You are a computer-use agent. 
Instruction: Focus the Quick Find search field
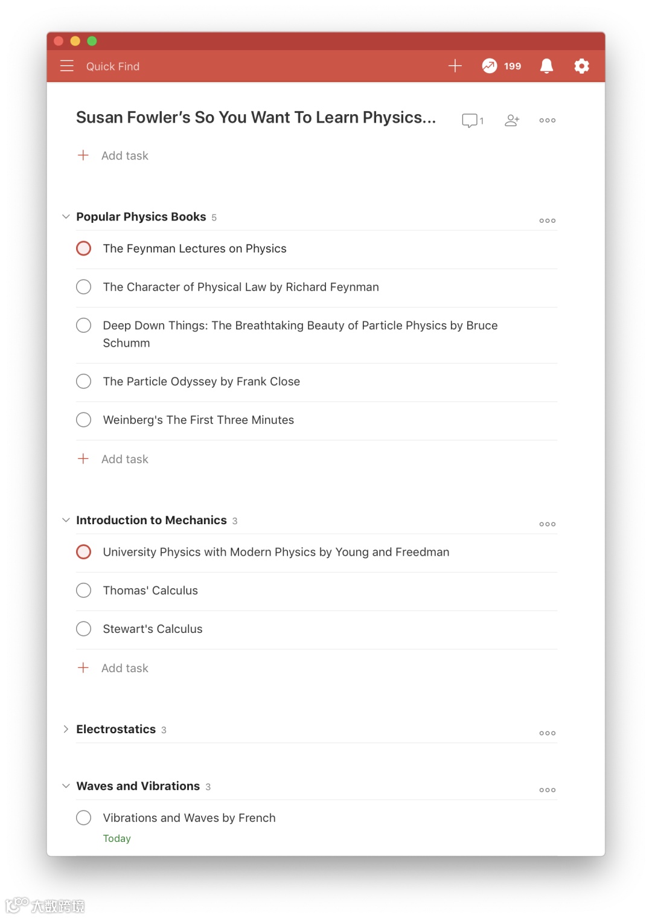pyautogui.click(x=113, y=66)
